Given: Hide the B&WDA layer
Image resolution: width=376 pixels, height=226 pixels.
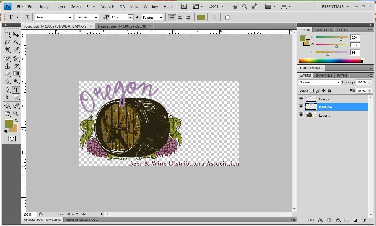Looking at the screenshot, I should pos(301,107).
